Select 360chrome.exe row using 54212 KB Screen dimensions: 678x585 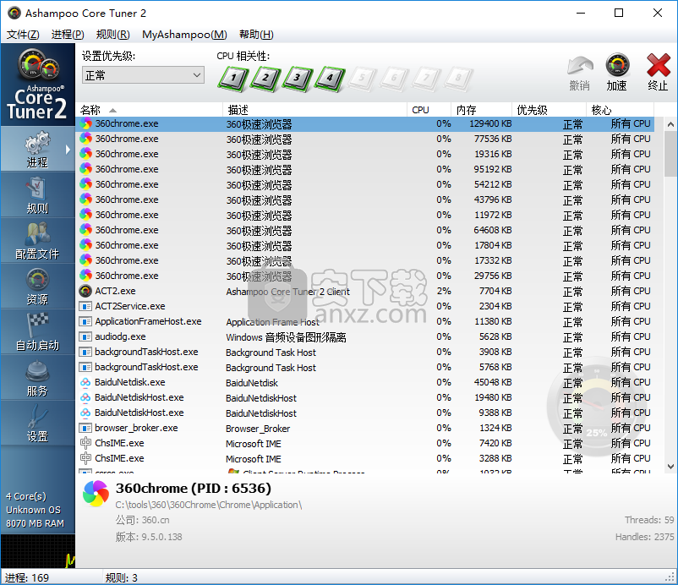365,184
